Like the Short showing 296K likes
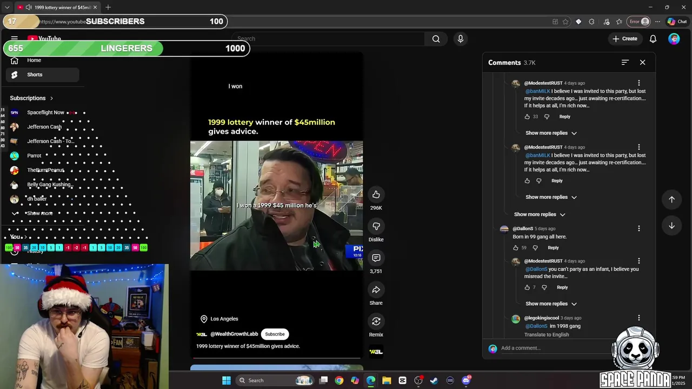 coord(376,194)
